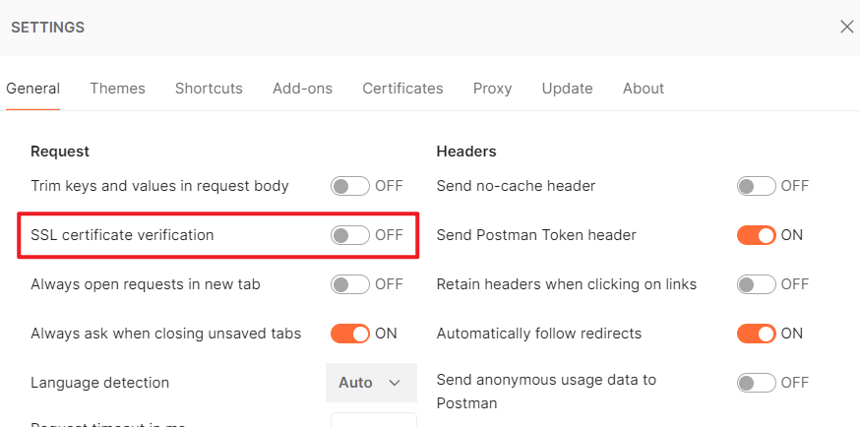The height and width of the screenshot is (427, 860).
Task: Switch to the Proxy tab
Action: (492, 89)
